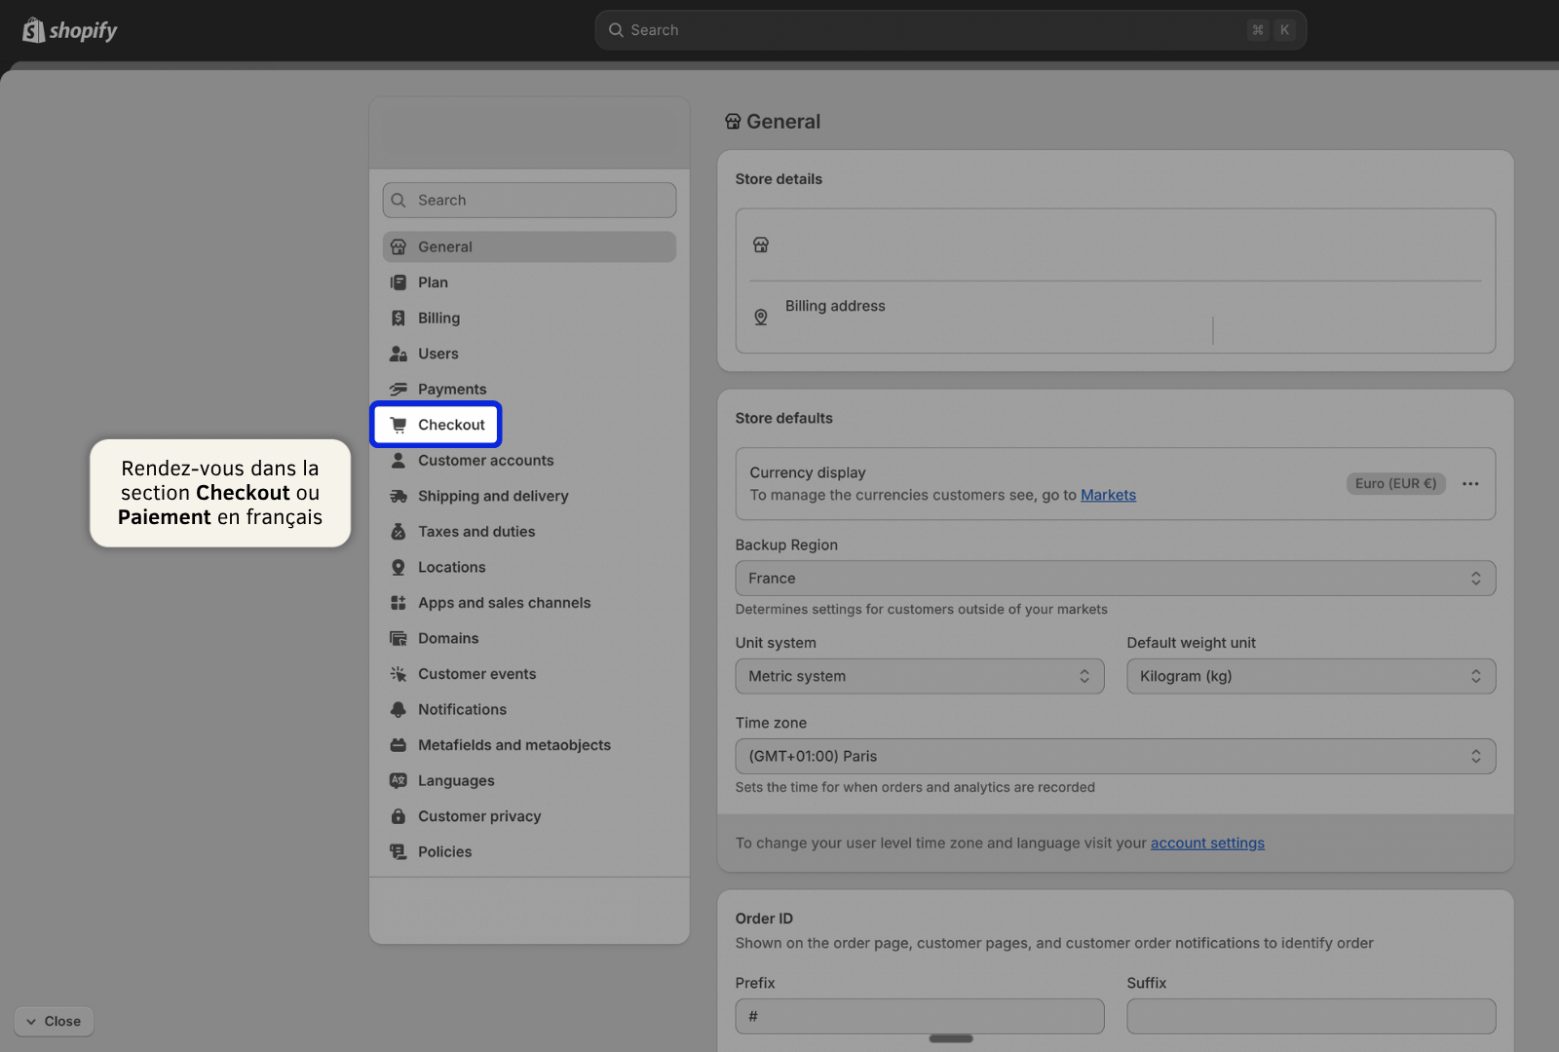Open the three-dot menu for Currency display
The height and width of the screenshot is (1052, 1559).
[1470, 484]
